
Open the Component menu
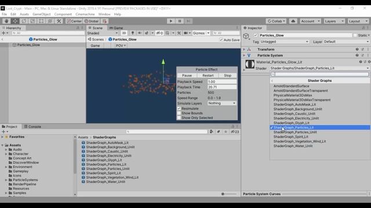(63, 14)
